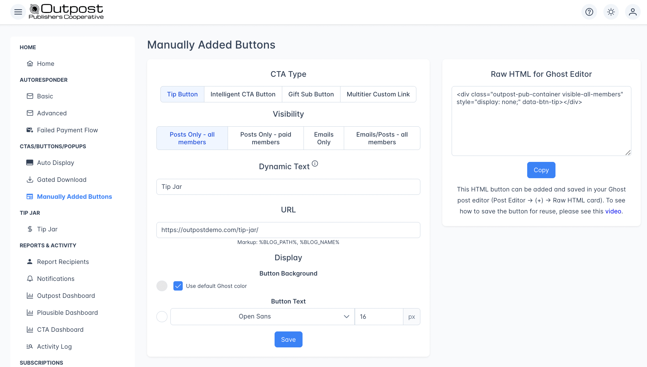The image size is (647, 367).
Task: Go to Basic autoresponder page
Action: click(45, 96)
